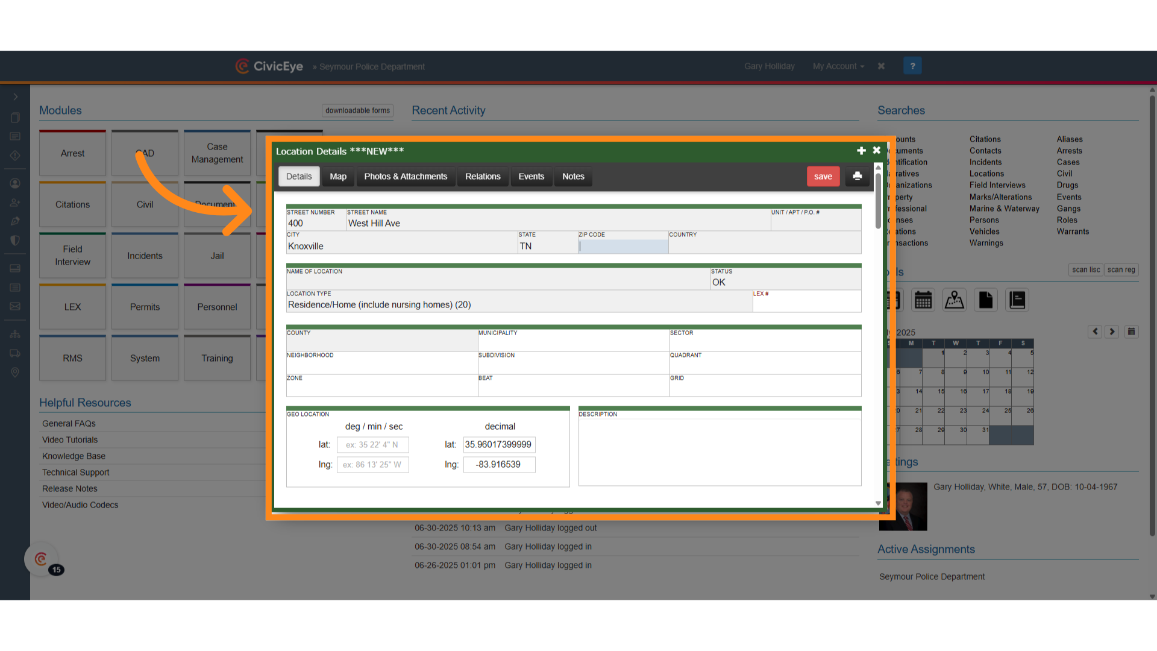Screen dimensions: 1157x651
Task: Open the My Account dropdown
Action: pyautogui.click(x=838, y=66)
